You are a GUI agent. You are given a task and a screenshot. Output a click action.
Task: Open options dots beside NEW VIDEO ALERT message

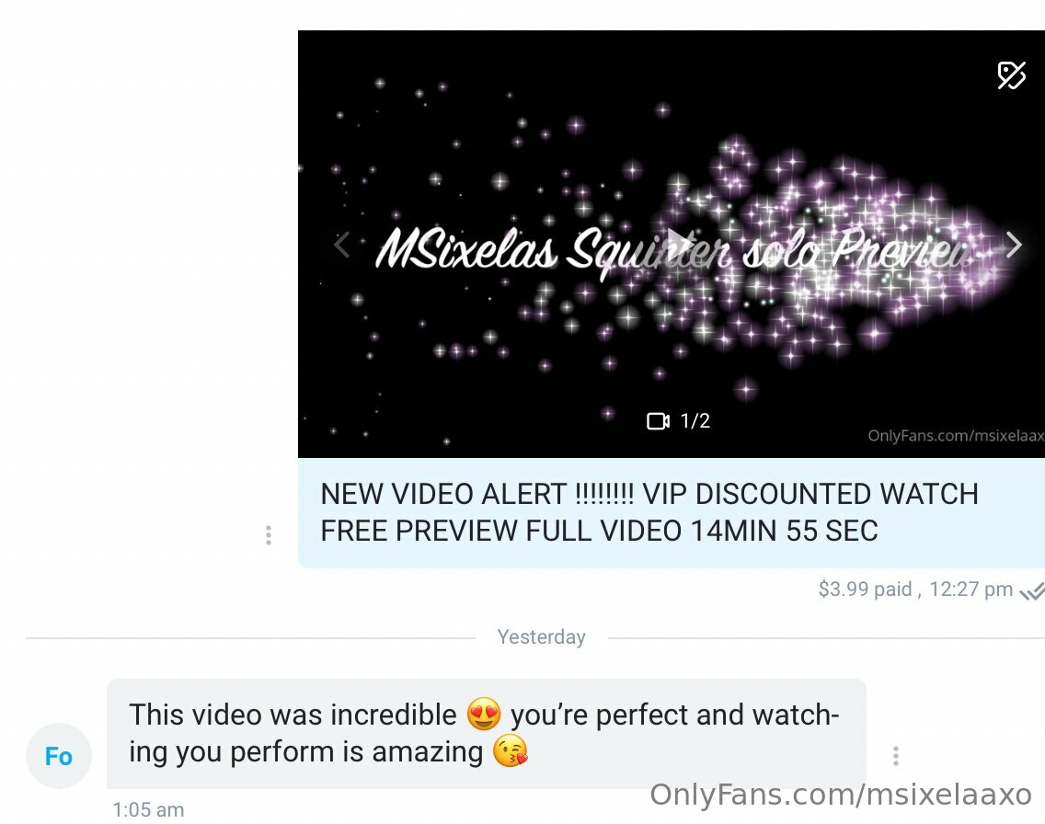coord(268,535)
